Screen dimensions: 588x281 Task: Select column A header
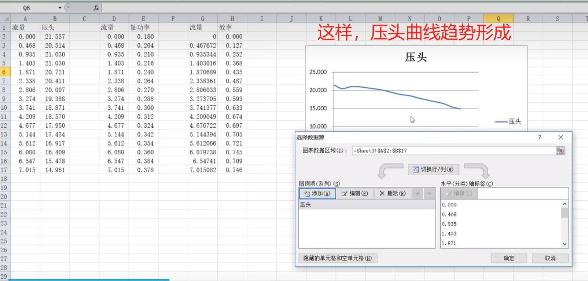click(x=25, y=19)
